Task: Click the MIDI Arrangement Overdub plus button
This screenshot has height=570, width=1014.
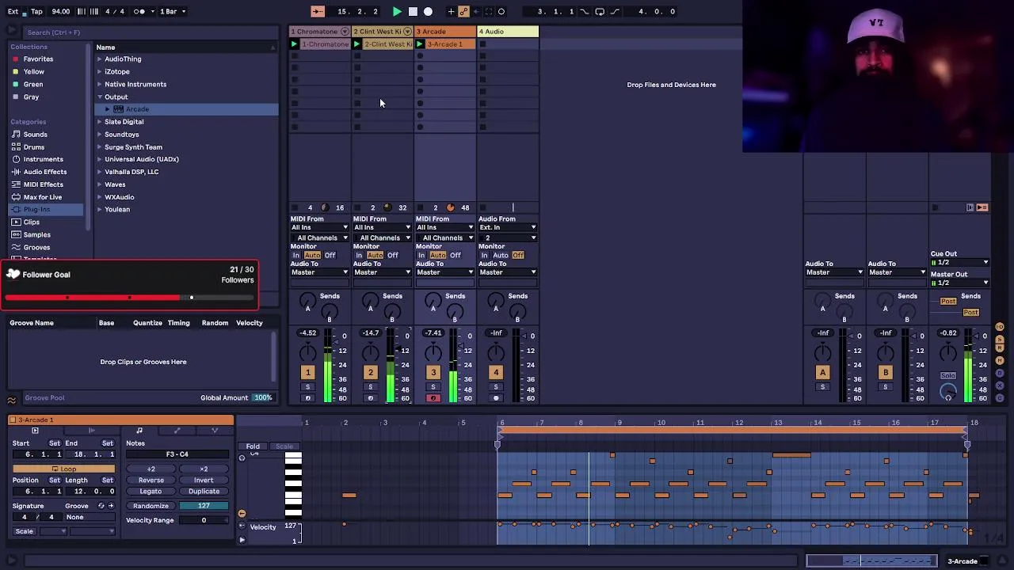Action: 452,11
